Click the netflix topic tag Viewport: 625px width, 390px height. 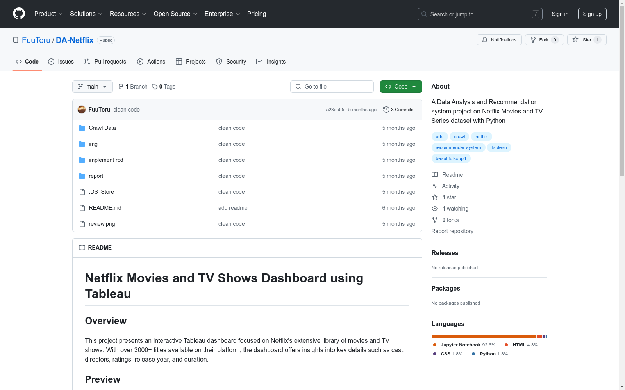482,136
